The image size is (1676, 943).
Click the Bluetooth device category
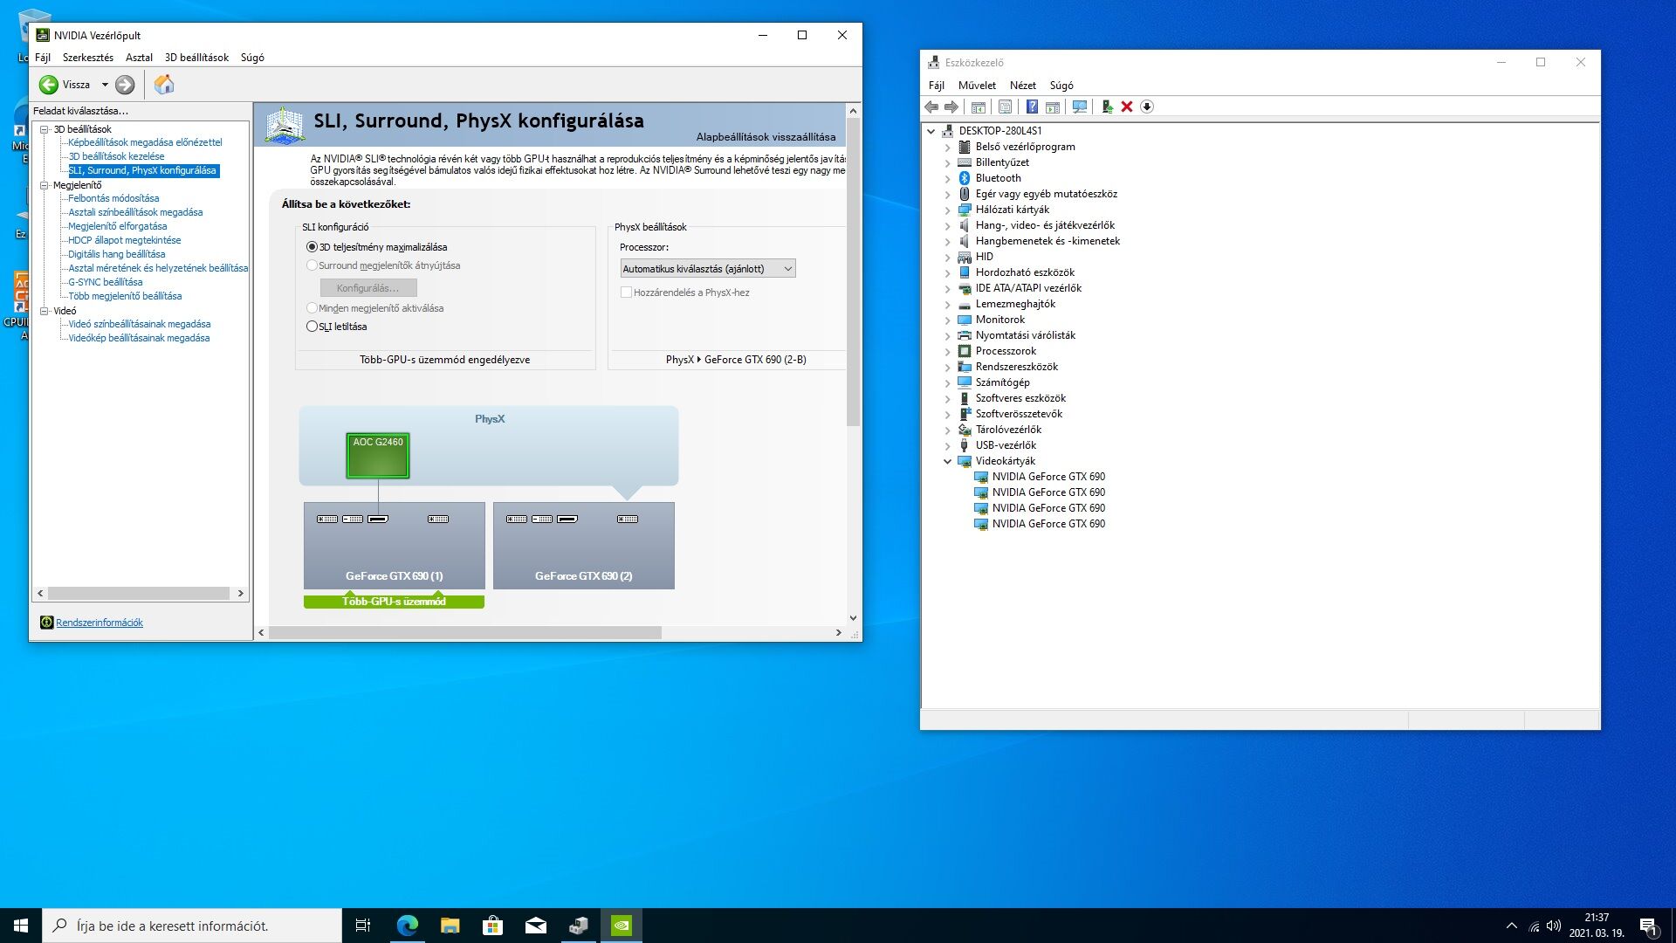click(998, 178)
